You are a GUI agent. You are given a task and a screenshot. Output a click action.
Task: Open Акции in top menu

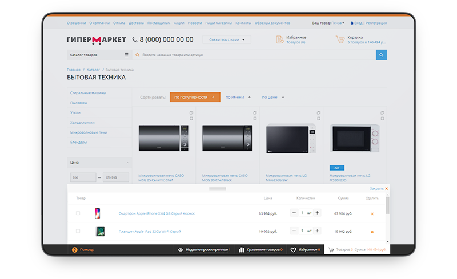tap(179, 23)
